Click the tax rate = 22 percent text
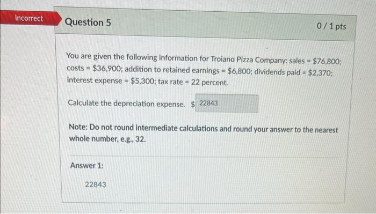Screen dimensions: 376x214 193,83
